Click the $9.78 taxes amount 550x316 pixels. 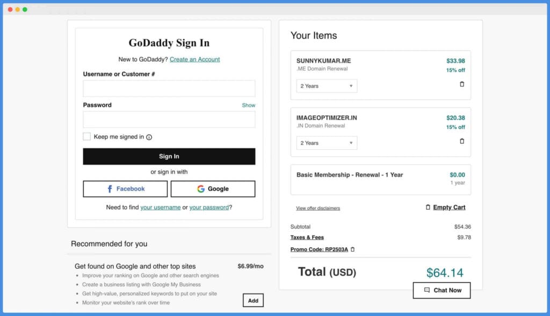(464, 237)
